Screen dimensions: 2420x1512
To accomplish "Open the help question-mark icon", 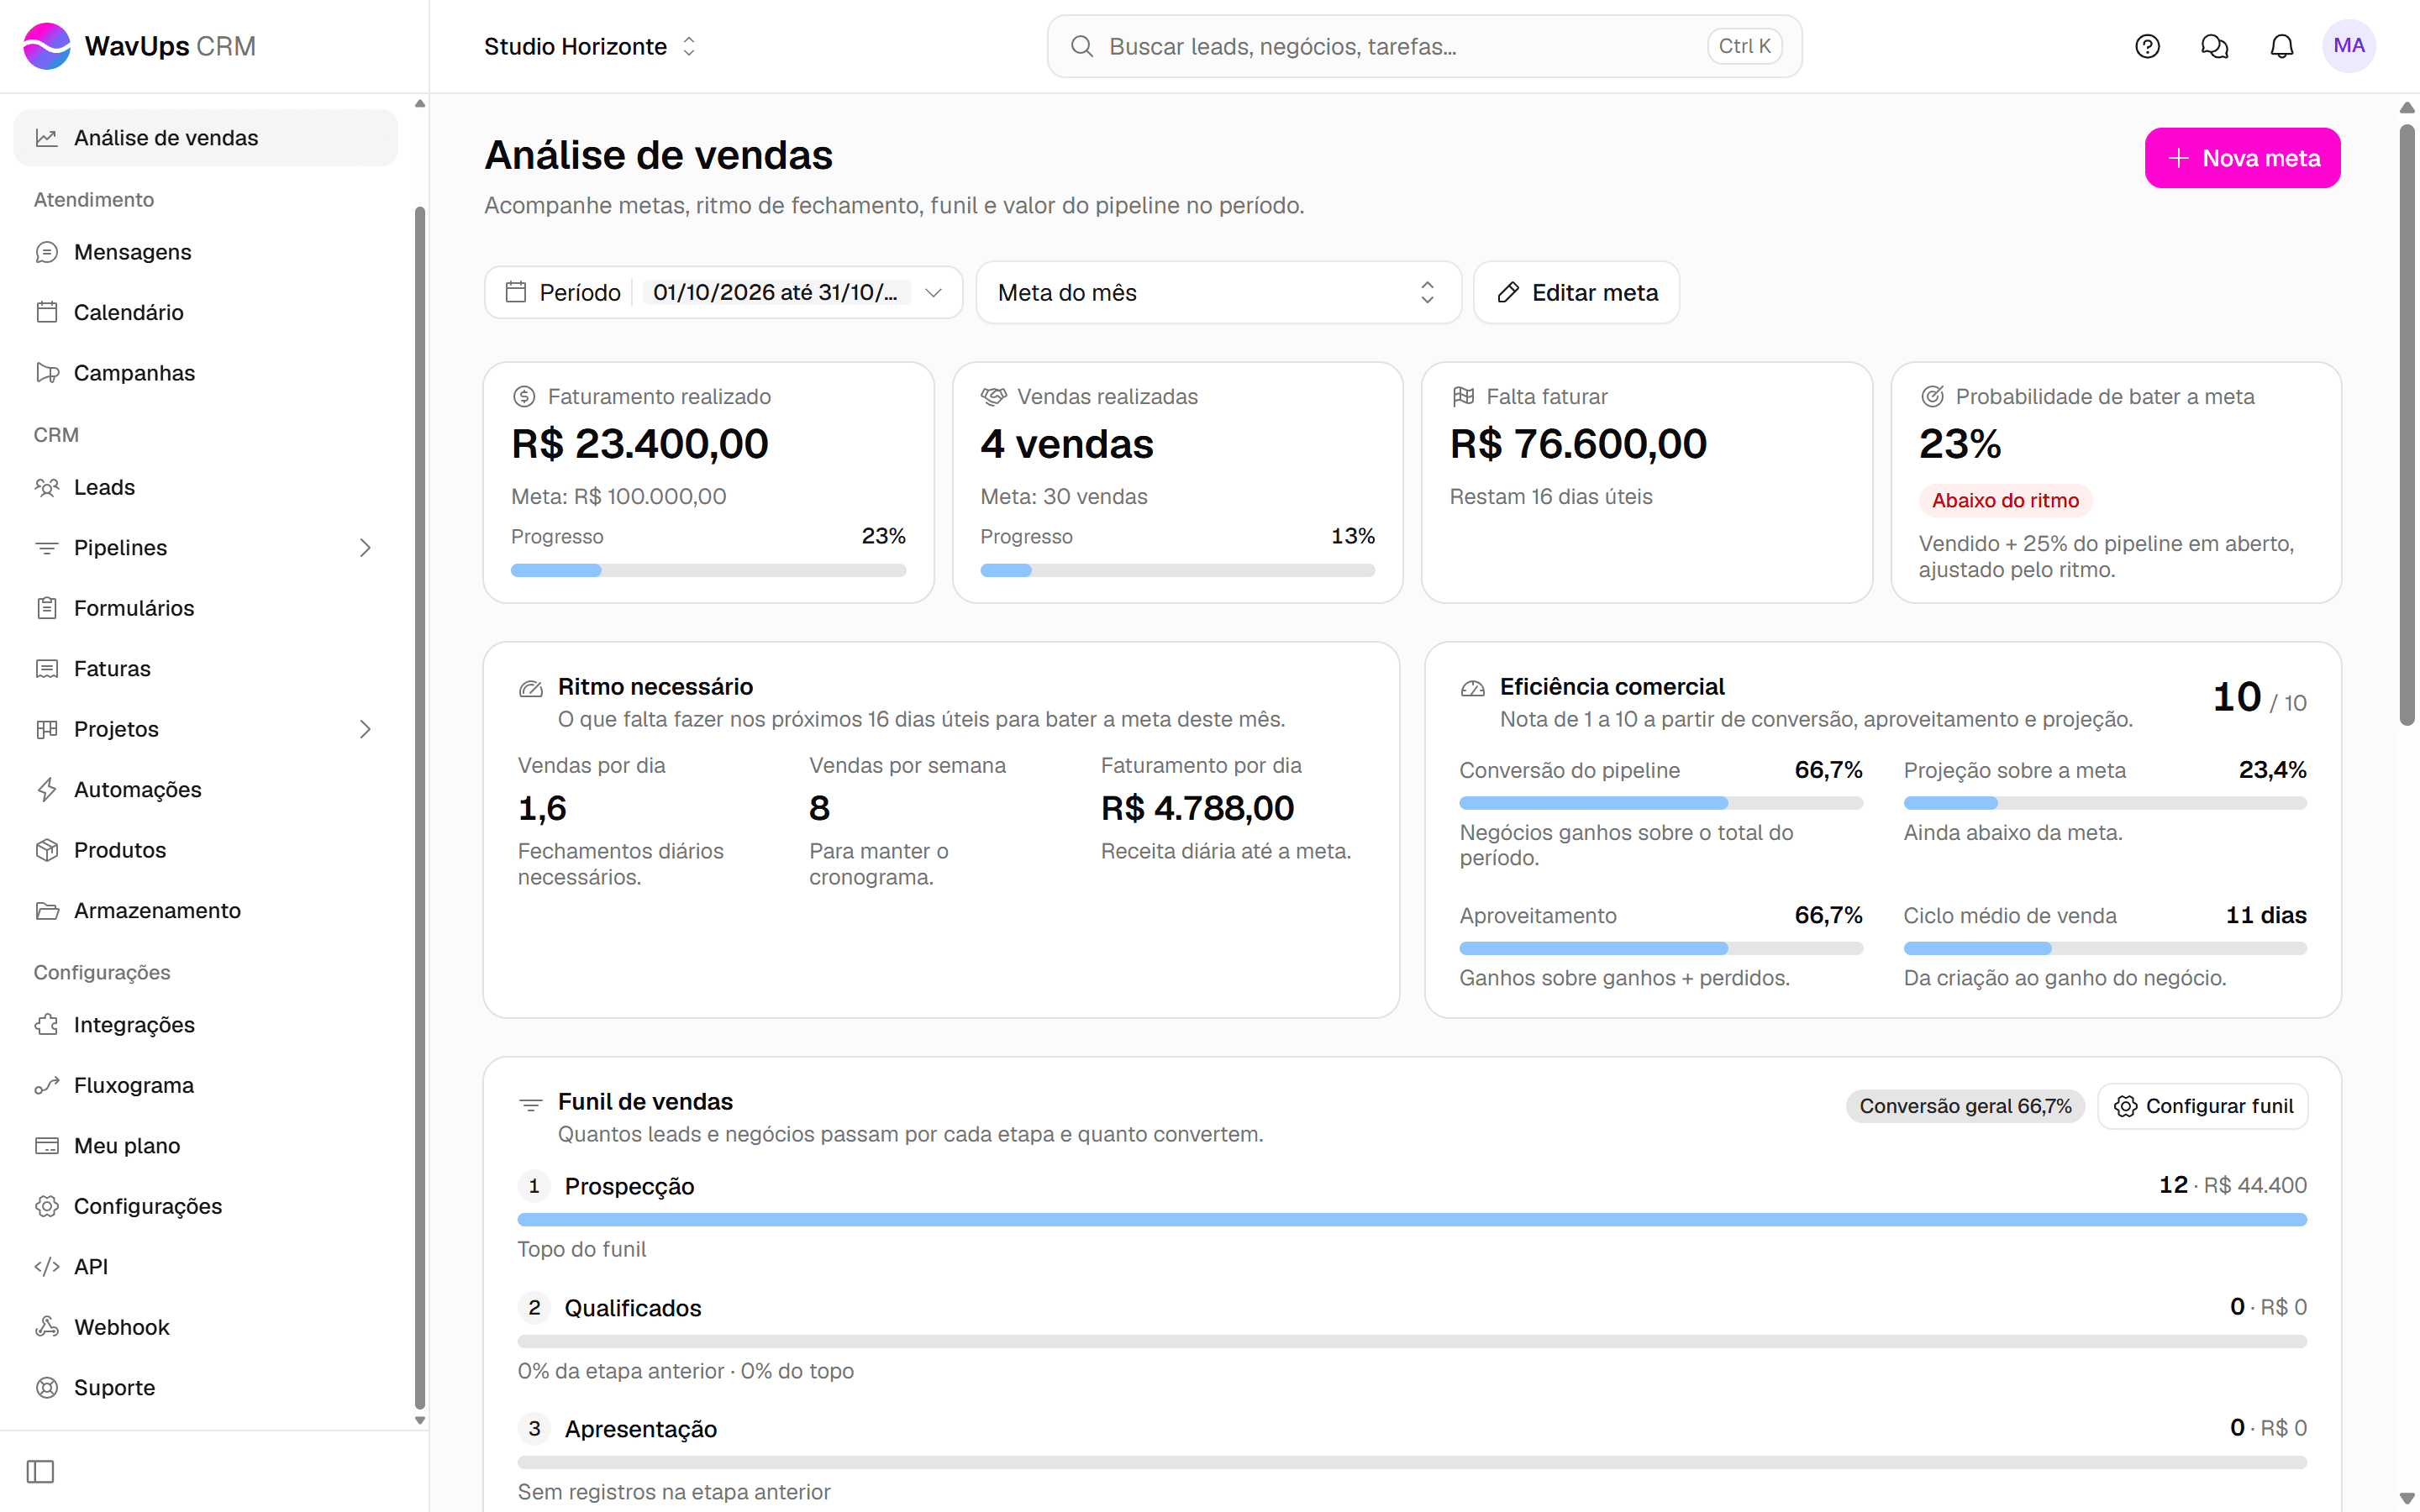I will click(x=2147, y=46).
